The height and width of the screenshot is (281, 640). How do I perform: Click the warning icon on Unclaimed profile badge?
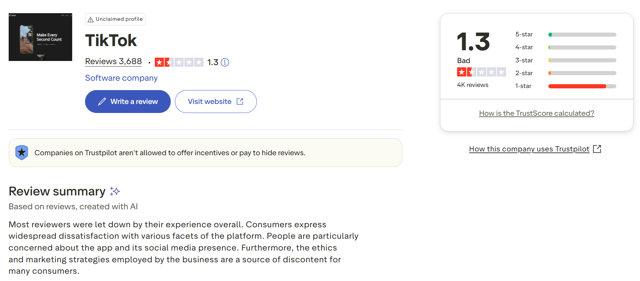[91, 19]
